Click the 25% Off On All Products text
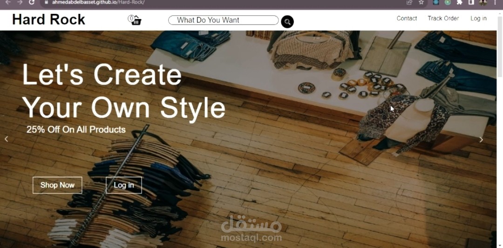This screenshot has height=248, width=503. point(76,130)
